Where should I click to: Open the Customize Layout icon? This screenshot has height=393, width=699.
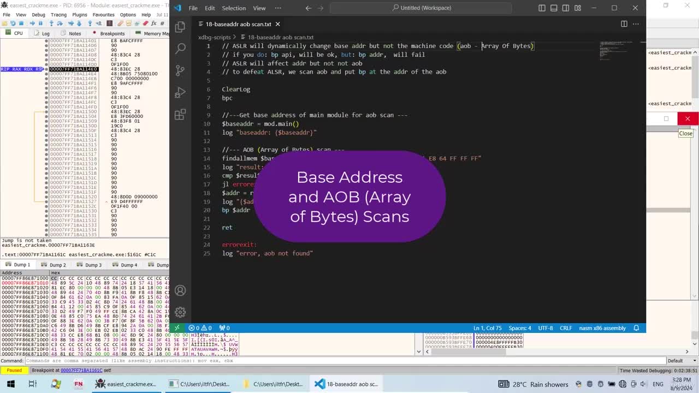578,8
